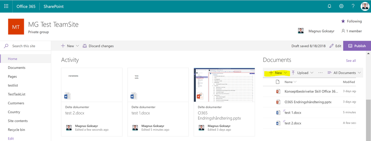Click the Discard changes icon
The width and height of the screenshot is (371, 141).
click(x=85, y=46)
